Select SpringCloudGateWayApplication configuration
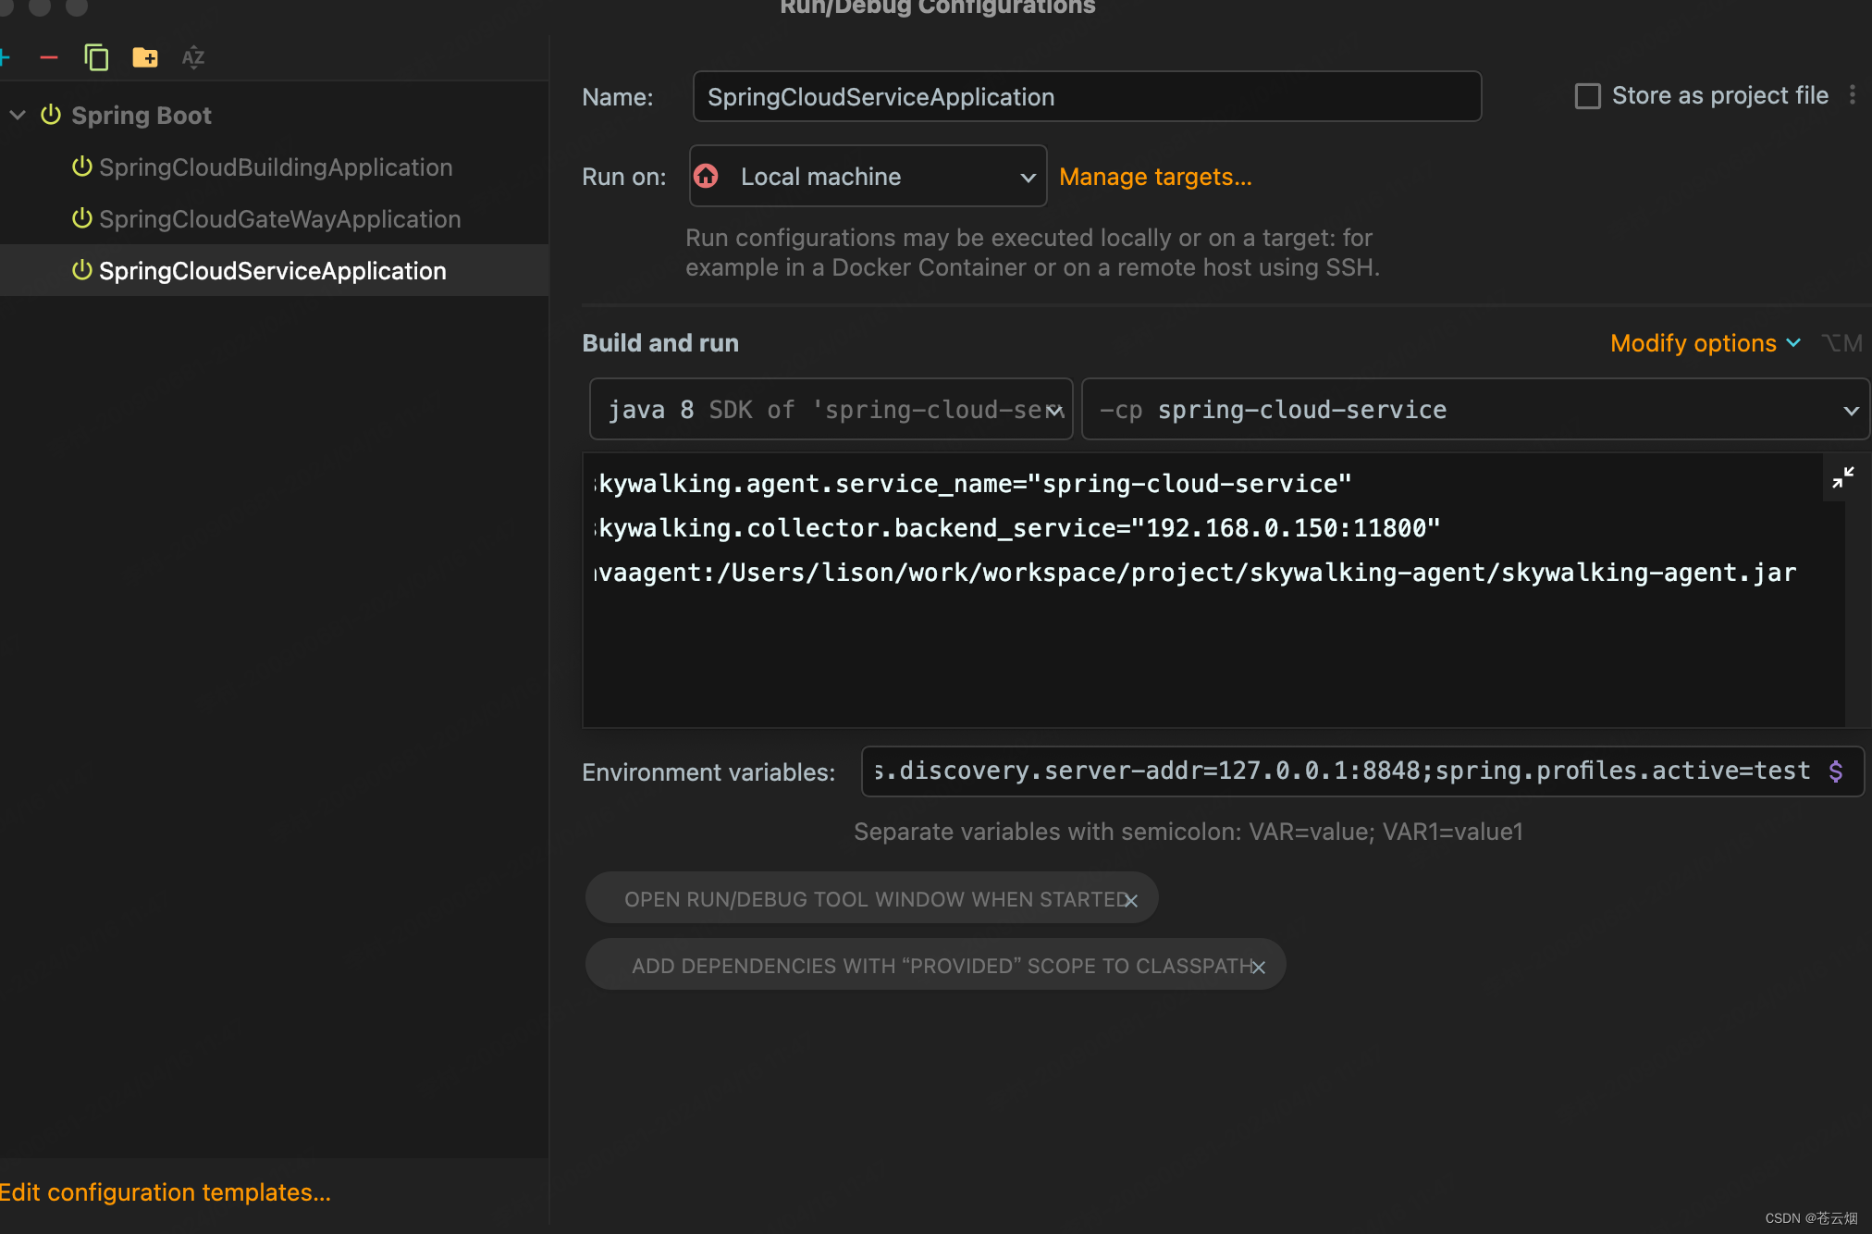1872x1234 pixels. (279, 219)
